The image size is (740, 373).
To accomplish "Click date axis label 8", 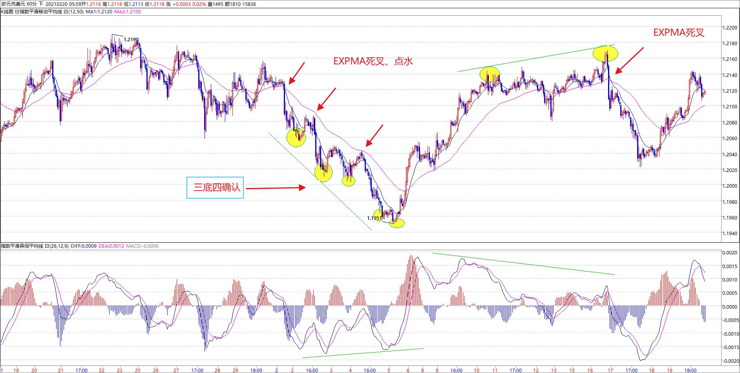I will coord(422,370).
